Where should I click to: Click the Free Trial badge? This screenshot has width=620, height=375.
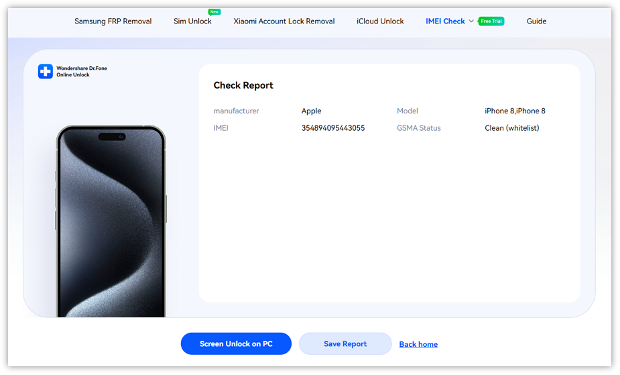(491, 21)
